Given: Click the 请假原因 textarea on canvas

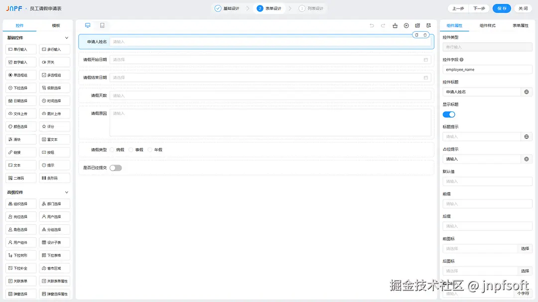Looking at the screenshot, I should tap(270, 123).
